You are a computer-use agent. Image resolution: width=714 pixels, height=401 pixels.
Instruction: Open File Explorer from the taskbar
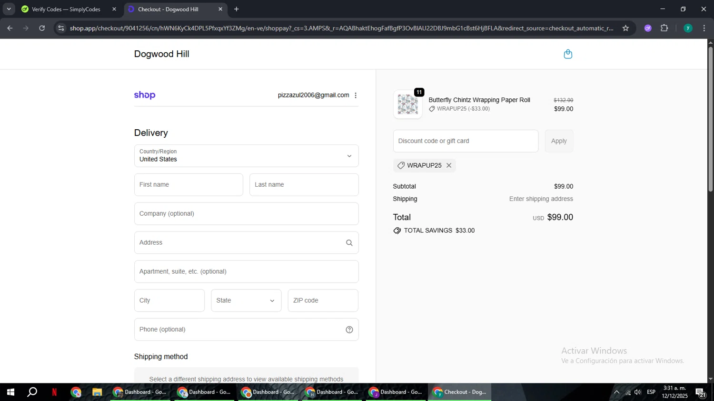coord(97,392)
